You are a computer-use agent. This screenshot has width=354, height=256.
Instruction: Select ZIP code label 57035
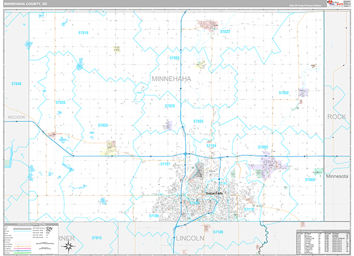coord(61,102)
